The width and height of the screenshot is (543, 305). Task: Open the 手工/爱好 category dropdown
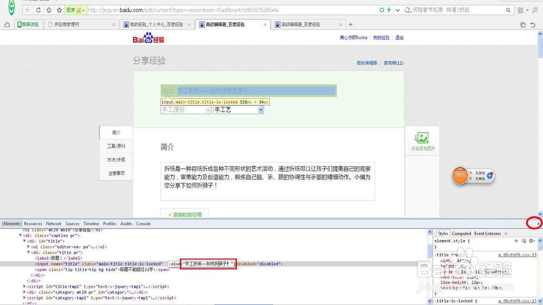(186, 110)
